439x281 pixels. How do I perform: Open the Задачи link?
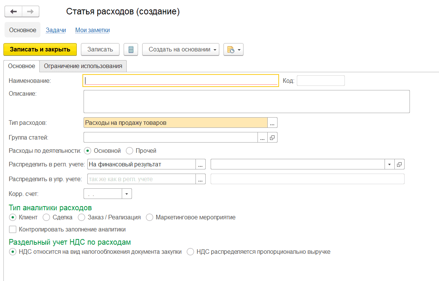click(x=56, y=30)
